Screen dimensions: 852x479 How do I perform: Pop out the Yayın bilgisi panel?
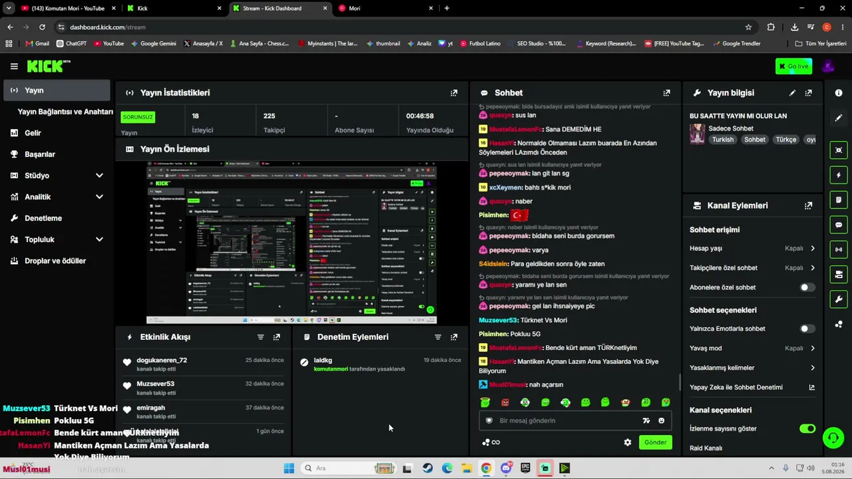coord(809,93)
